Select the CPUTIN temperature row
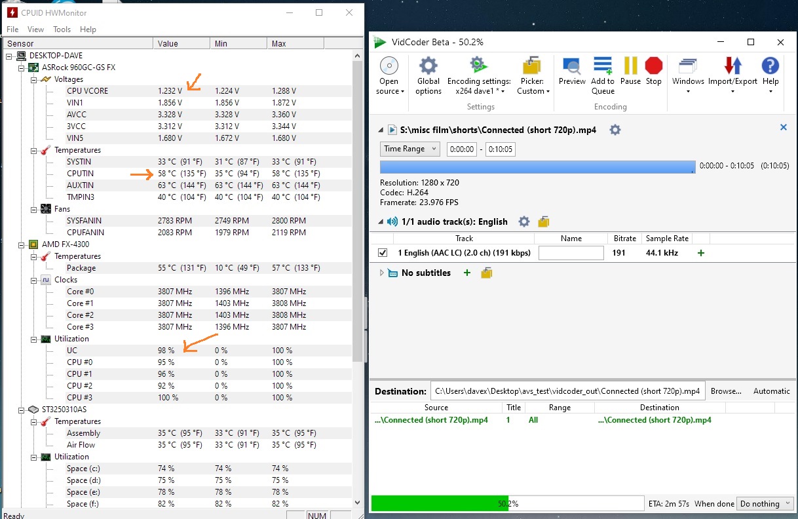Viewport: 798px width, 519px height. click(178, 174)
